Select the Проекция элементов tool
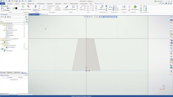Viewport: 173px width, 97px height. pos(35,8)
